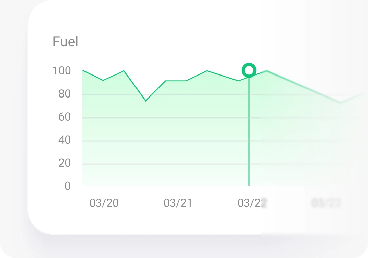Click the 80 gridline inside the chart
This screenshot has height=258, width=368.
coord(172,95)
